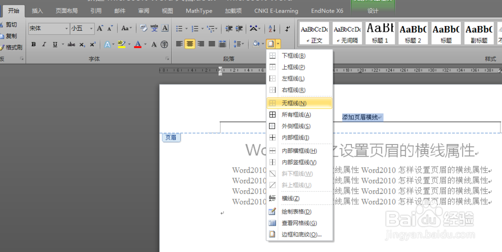Screen dimensions: 502x252
Task: Click the Numbering list icon
Action: pyautogui.click(x=195, y=29)
